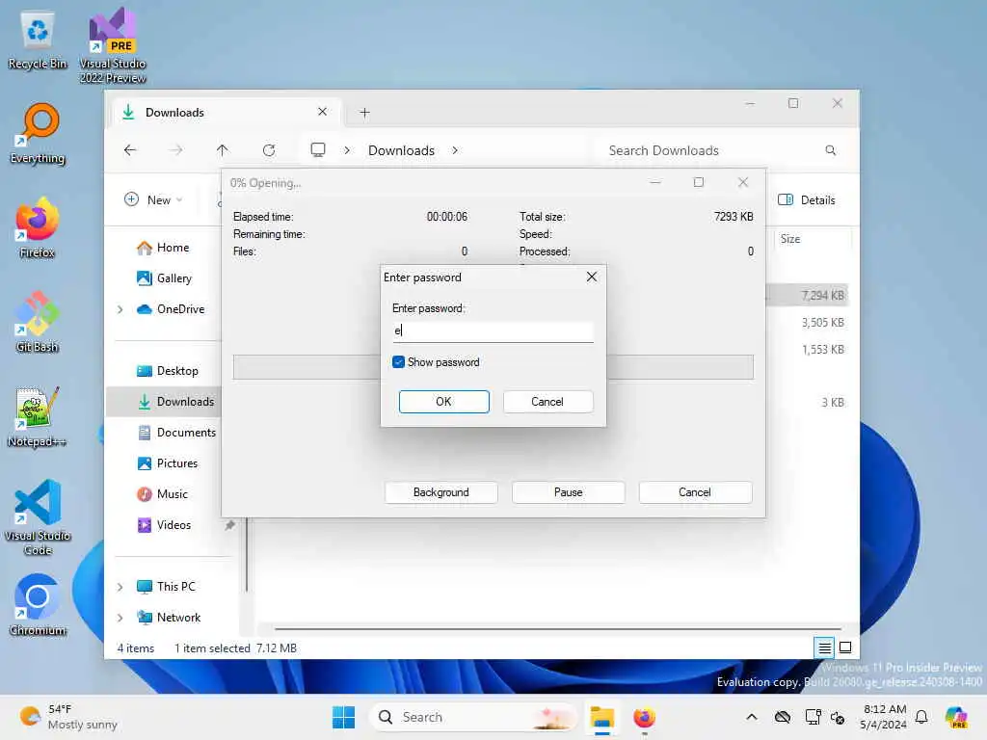Image resolution: width=987 pixels, height=740 pixels.
Task: Open the notifications bell in taskbar
Action: pyautogui.click(x=921, y=717)
